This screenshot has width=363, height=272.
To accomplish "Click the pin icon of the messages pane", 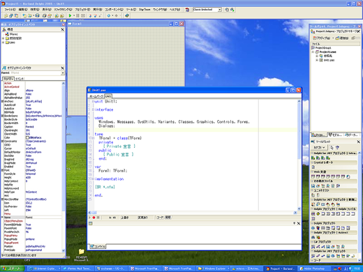I will (294, 223).
